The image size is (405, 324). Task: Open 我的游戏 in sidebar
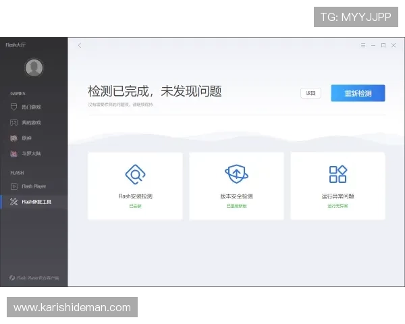pyautogui.click(x=34, y=122)
